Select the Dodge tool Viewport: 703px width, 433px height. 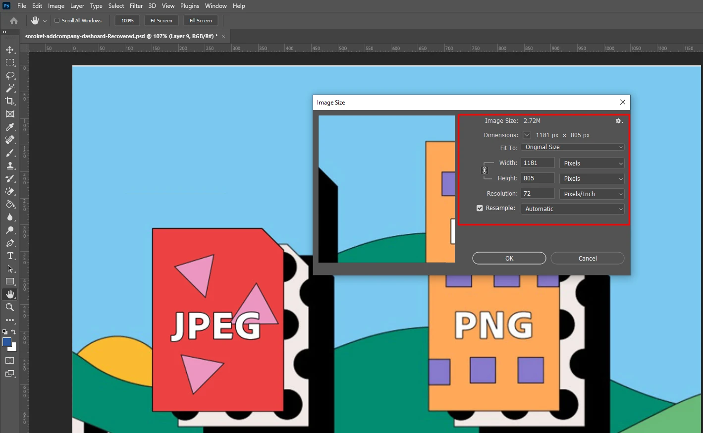click(x=10, y=230)
